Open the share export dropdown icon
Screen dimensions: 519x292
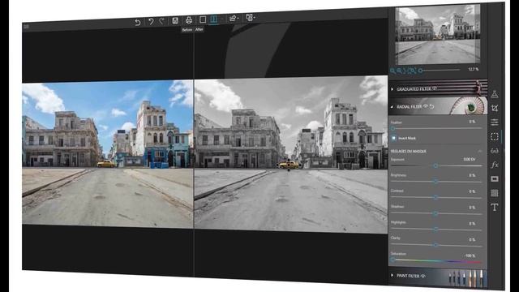click(x=234, y=18)
